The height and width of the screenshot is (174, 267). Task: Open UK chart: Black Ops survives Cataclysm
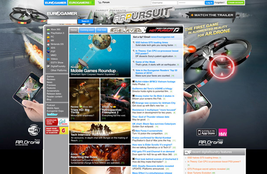tap(154, 124)
